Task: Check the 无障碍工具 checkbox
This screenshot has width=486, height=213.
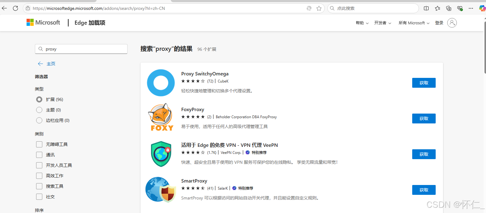Action: click(x=39, y=144)
